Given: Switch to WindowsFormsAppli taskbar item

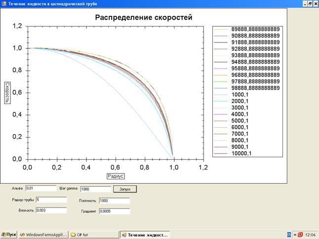Looking at the screenshot, I should pos(43,235).
